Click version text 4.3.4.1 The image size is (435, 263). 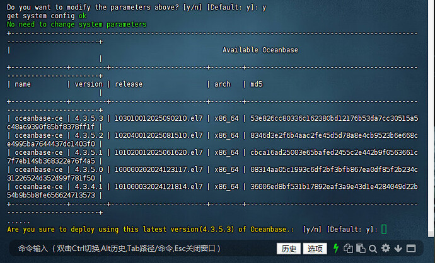tap(89, 187)
